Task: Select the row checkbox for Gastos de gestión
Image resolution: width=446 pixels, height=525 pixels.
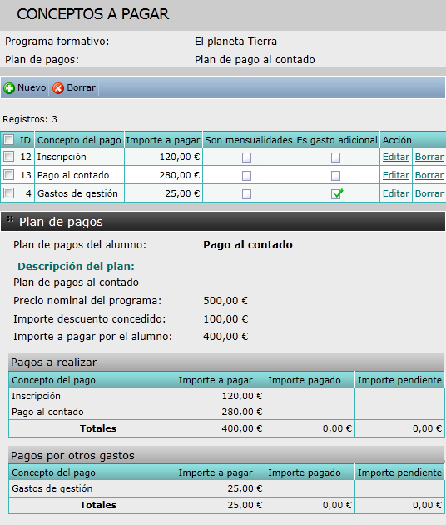Action: coord(9,192)
